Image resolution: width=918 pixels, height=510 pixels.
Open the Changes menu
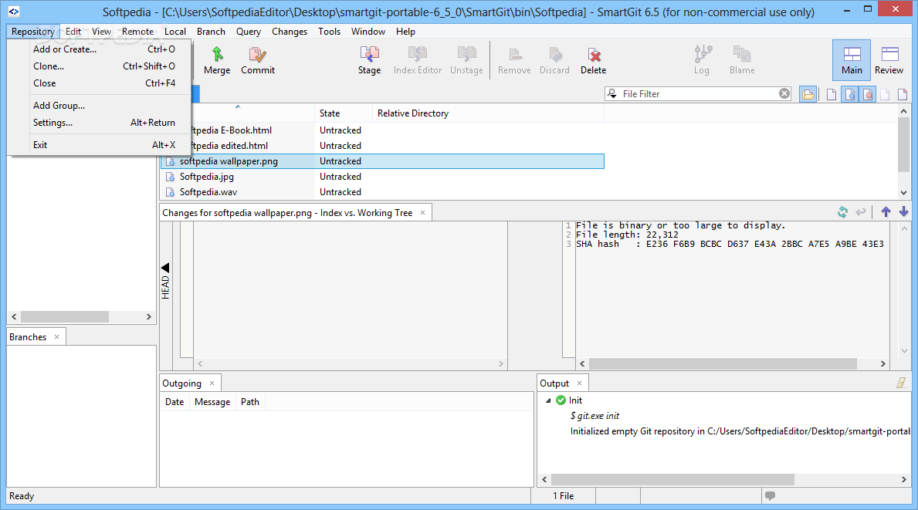click(x=290, y=32)
